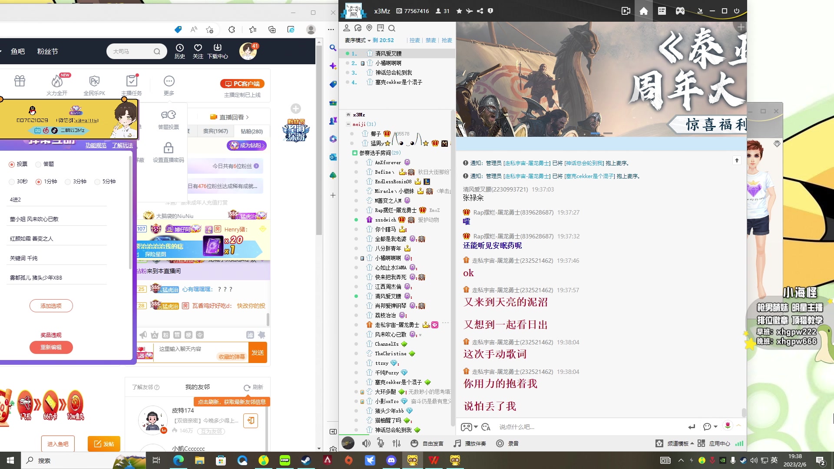
Task: Open the list panel icon next to home
Action: click(x=662, y=11)
